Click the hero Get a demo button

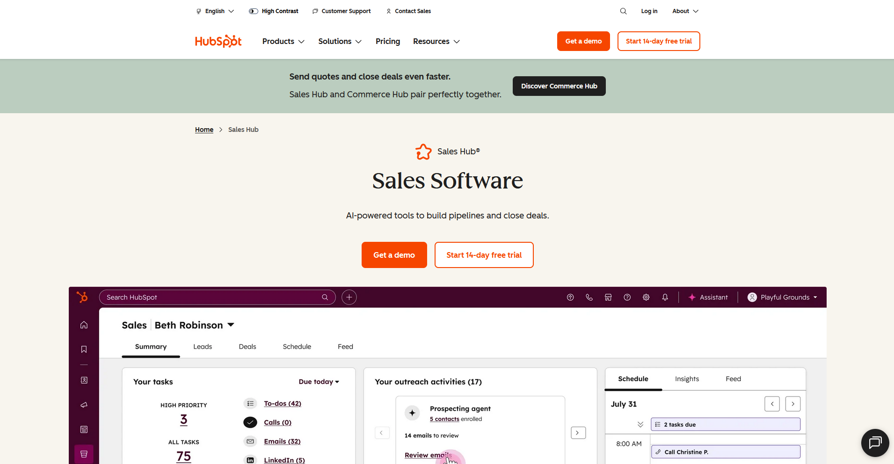coord(394,255)
